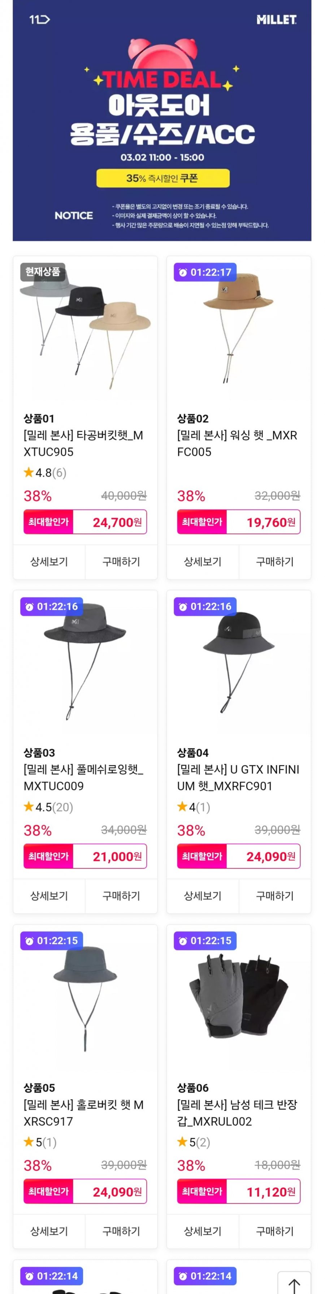Tap the 11st logo icon
325x1294 pixels.
[39, 20]
